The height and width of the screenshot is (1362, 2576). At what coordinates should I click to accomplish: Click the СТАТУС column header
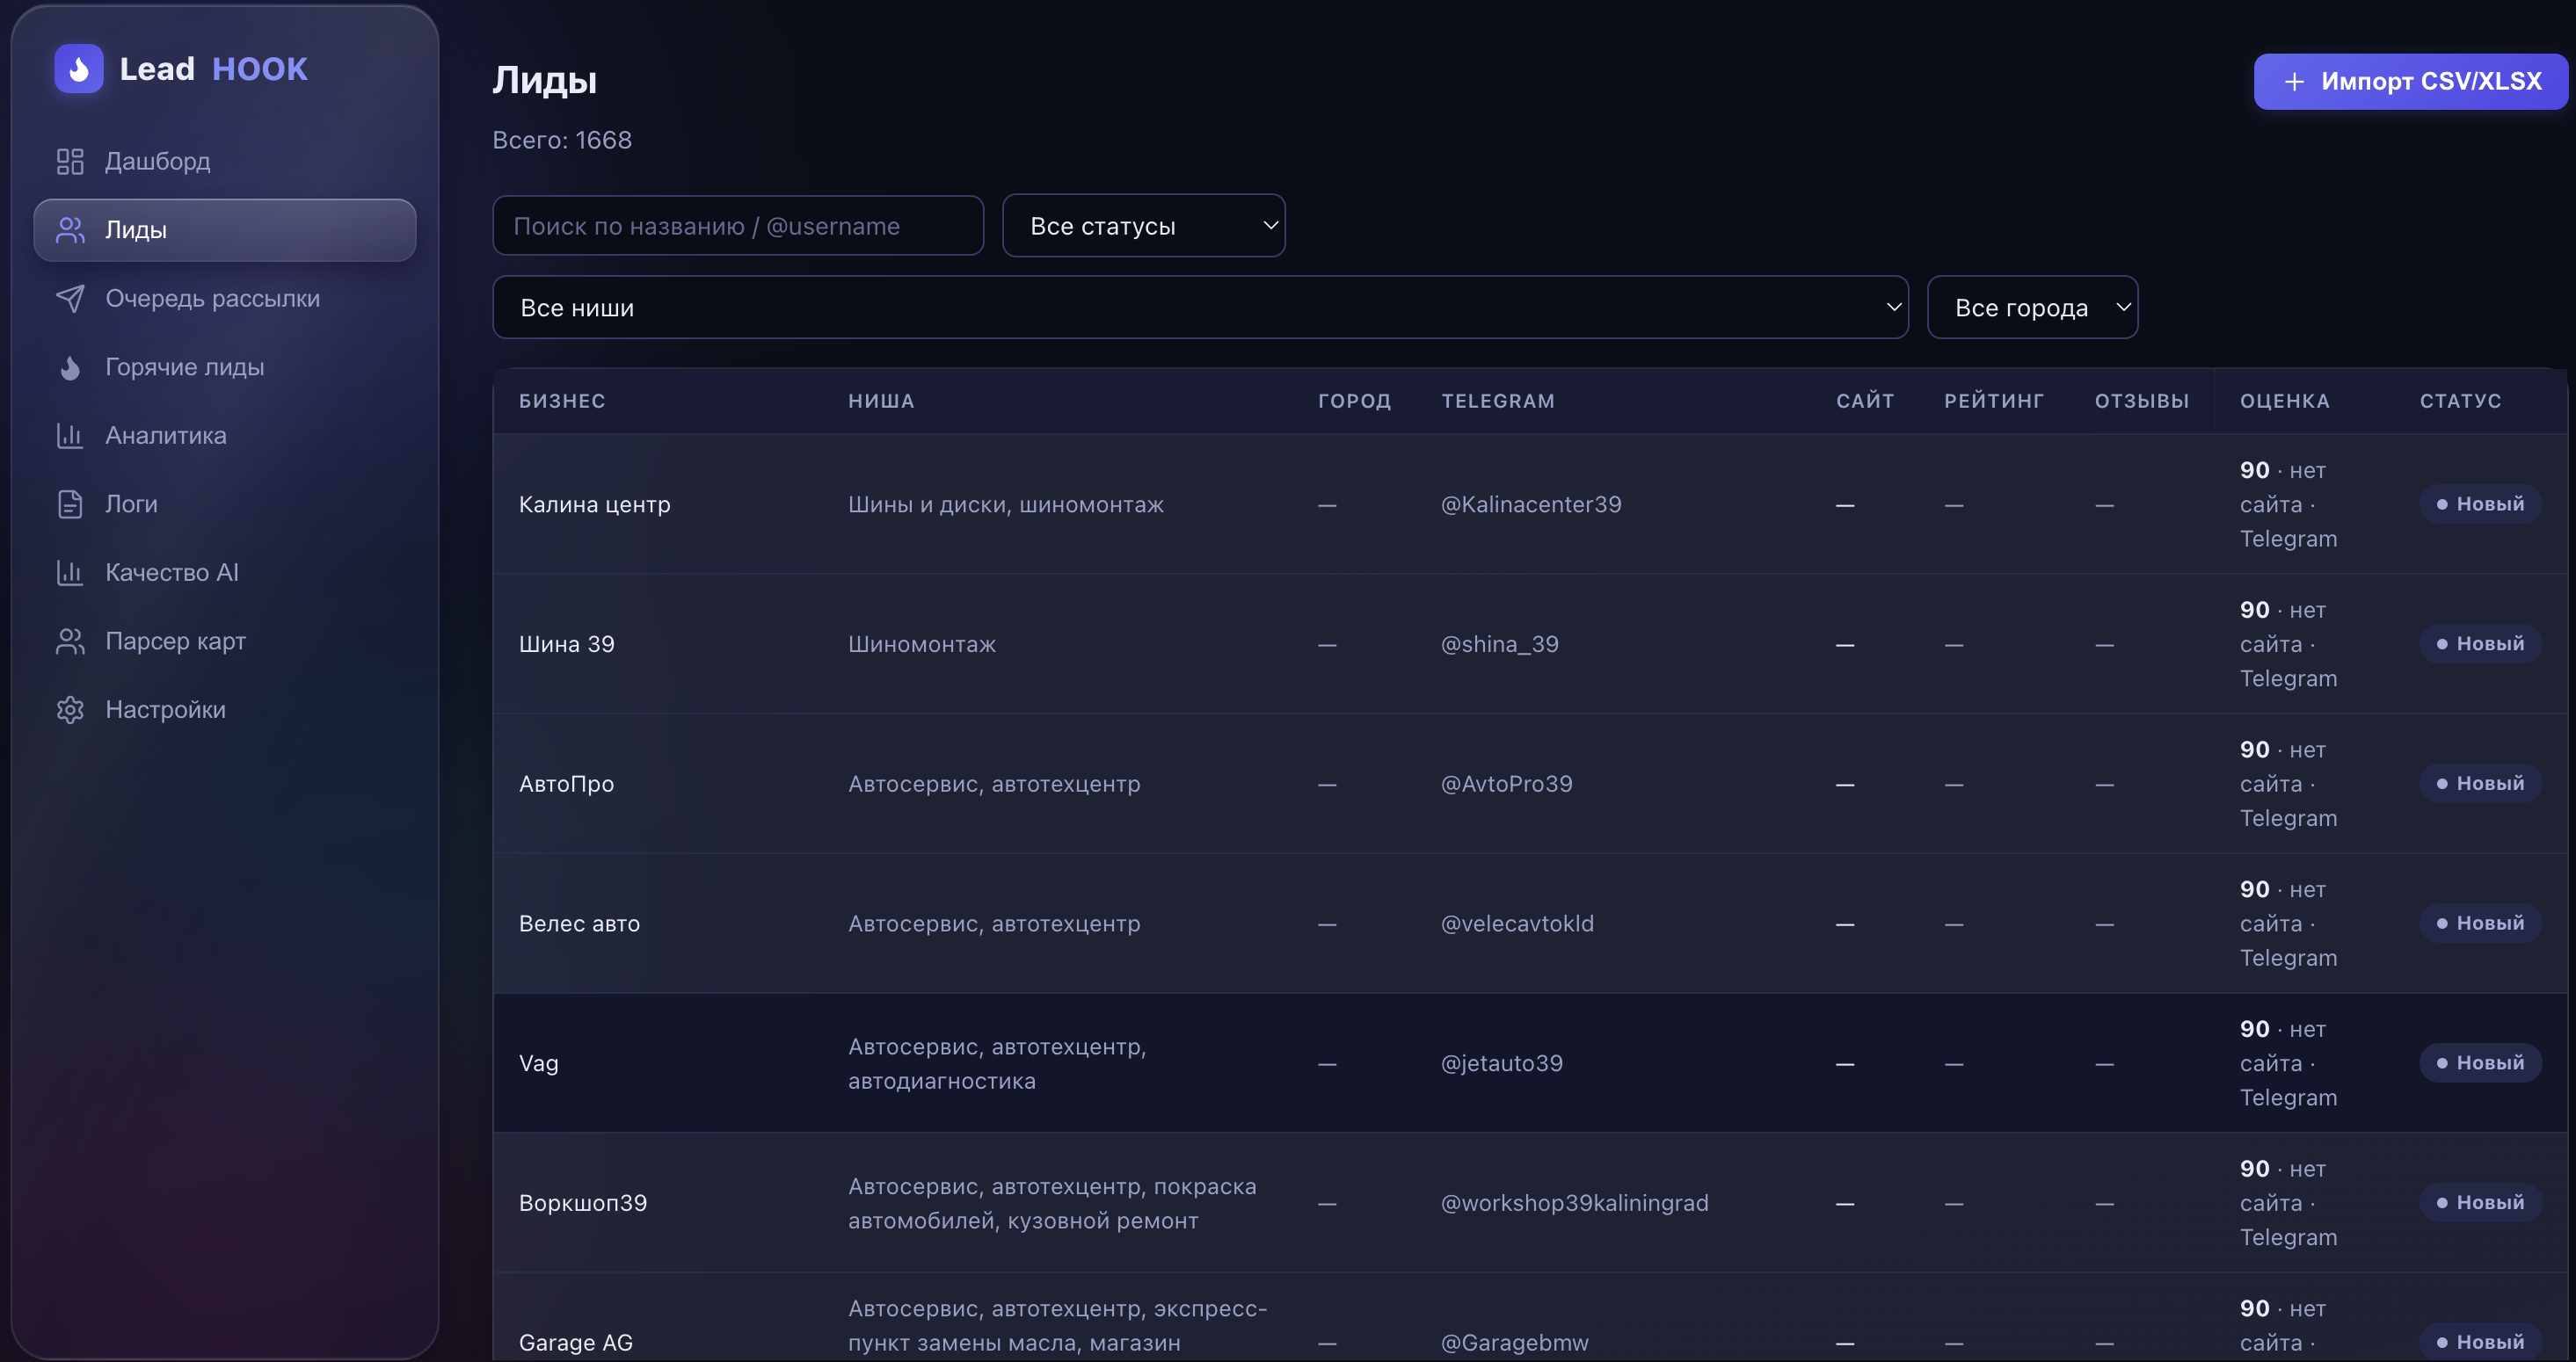point(2460,401)
